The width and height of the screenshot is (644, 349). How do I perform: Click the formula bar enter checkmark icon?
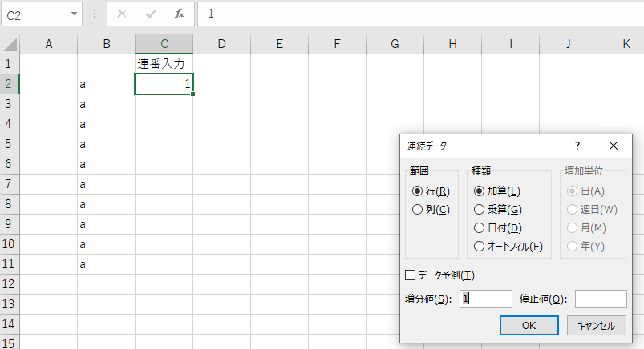click(x=151, y=14)
